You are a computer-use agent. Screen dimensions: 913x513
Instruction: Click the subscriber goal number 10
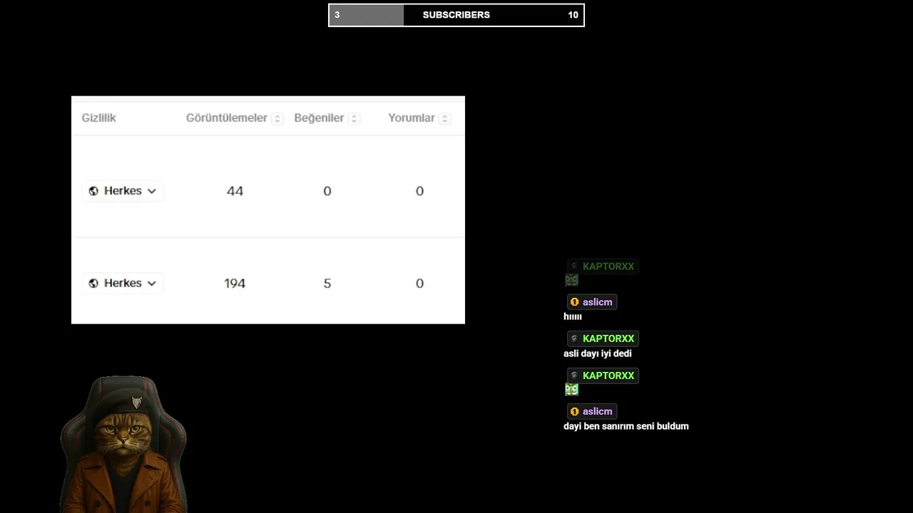click(573, 15)
